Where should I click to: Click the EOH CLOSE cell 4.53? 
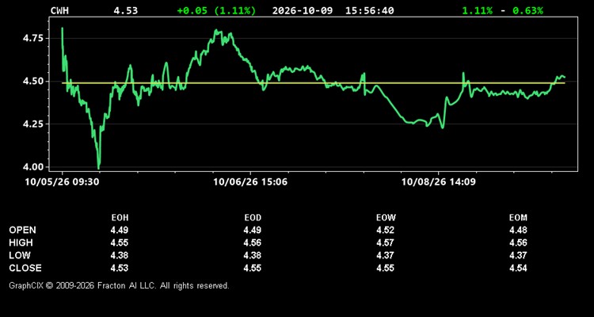120,268
